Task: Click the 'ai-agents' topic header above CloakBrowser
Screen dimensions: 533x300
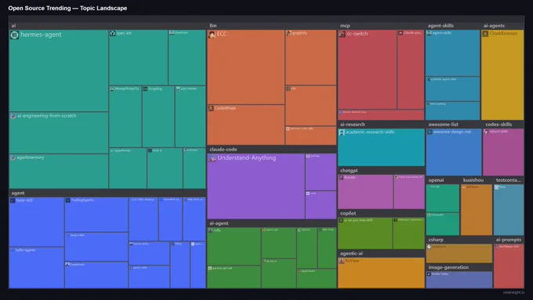Action: click(495, 26)
